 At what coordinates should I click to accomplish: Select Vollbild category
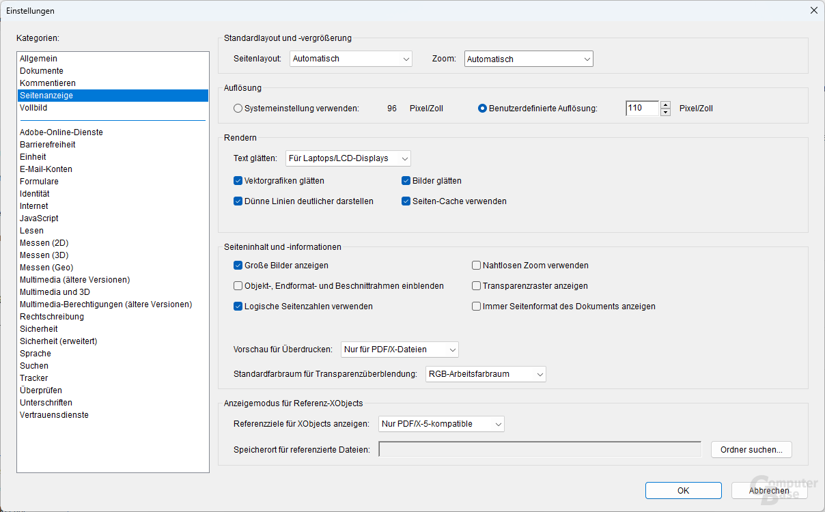[x=113, y=108]
